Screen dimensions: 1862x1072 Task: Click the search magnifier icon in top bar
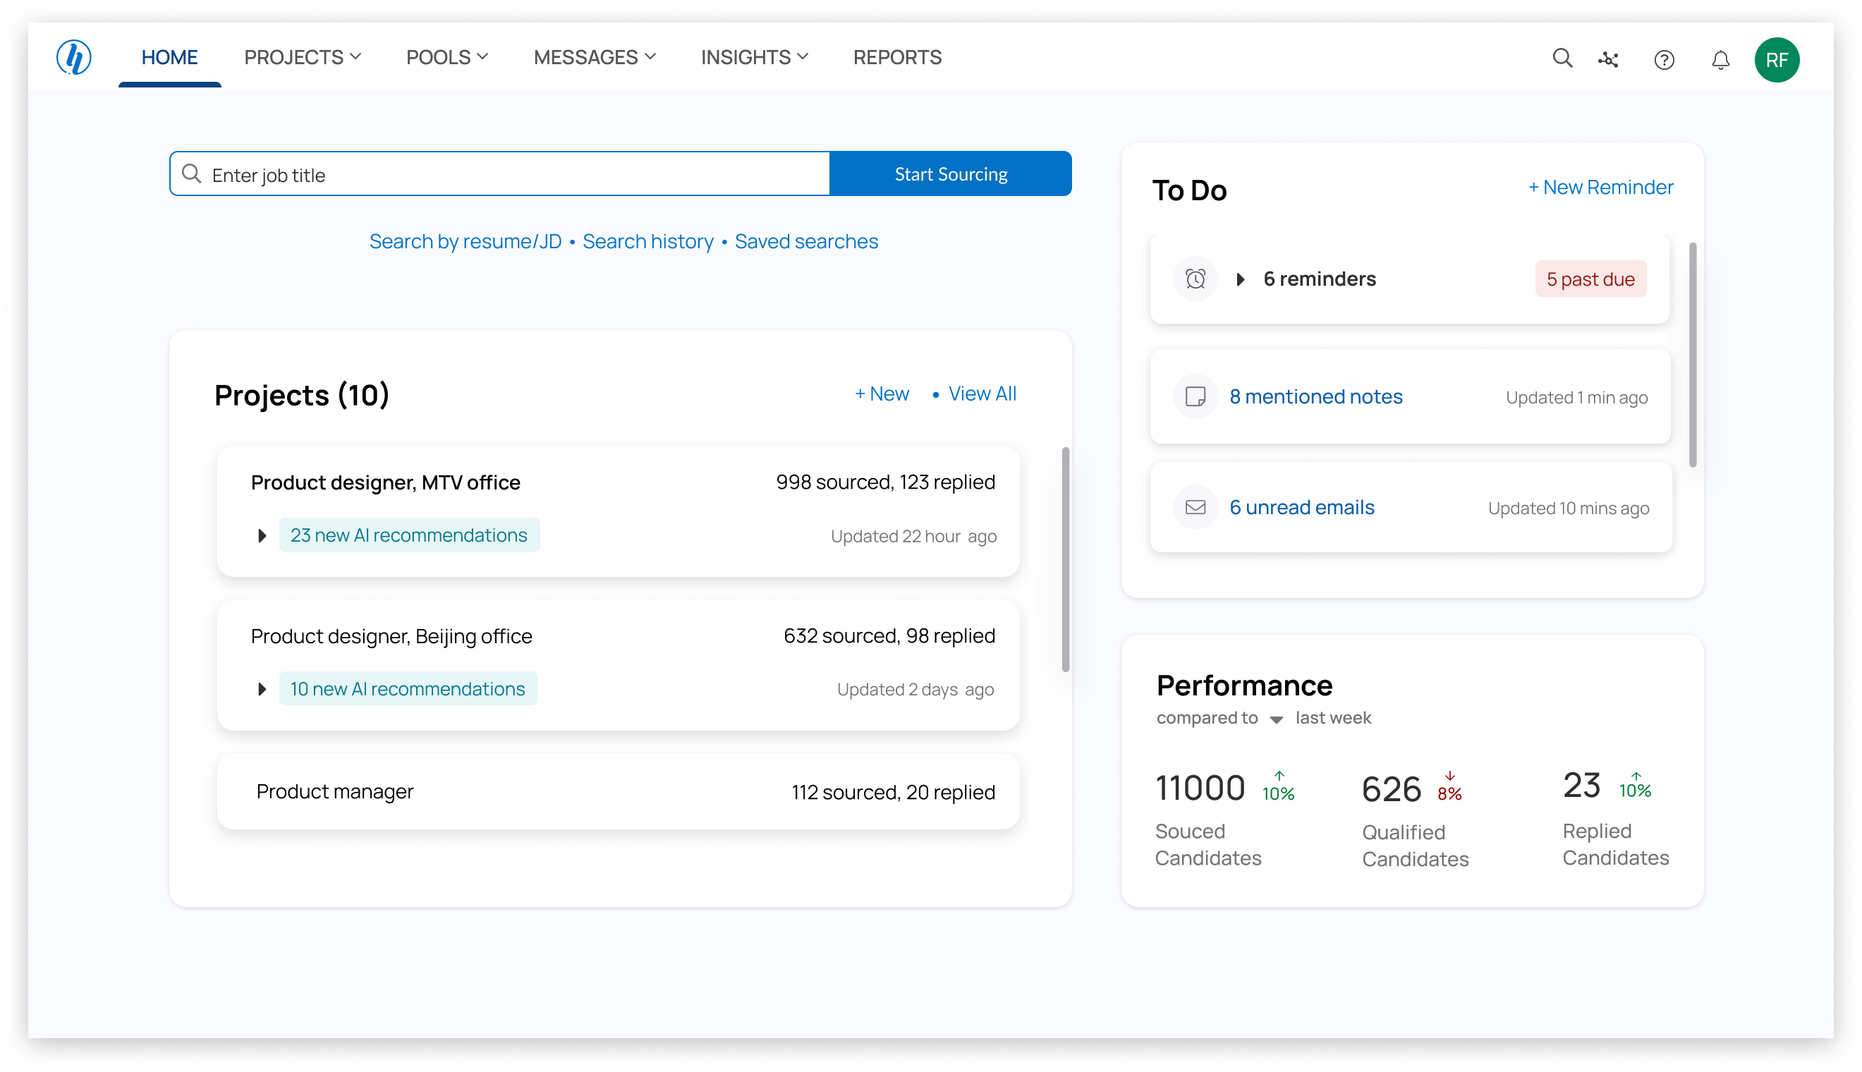[1562, 58]
